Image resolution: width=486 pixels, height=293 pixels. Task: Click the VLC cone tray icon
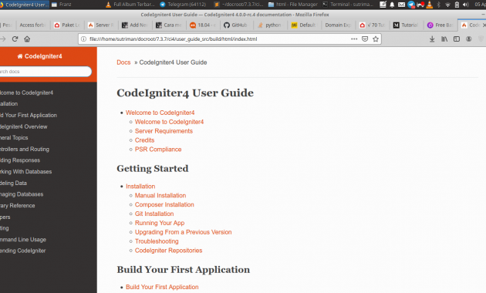tap(429, 5)
